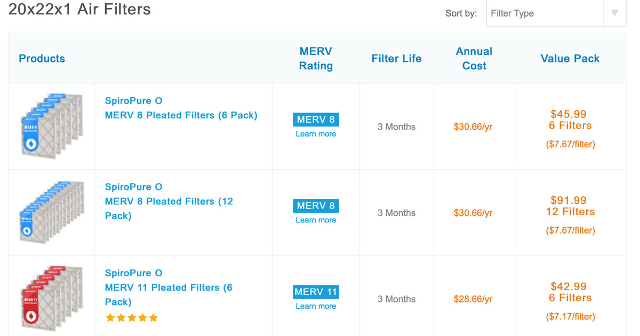
Task: Click the Value Pack column header
Action: click(x=570, y=59)
